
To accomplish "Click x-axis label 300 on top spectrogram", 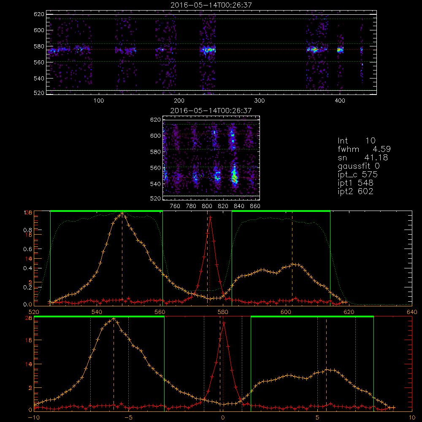I will (260, 101).
